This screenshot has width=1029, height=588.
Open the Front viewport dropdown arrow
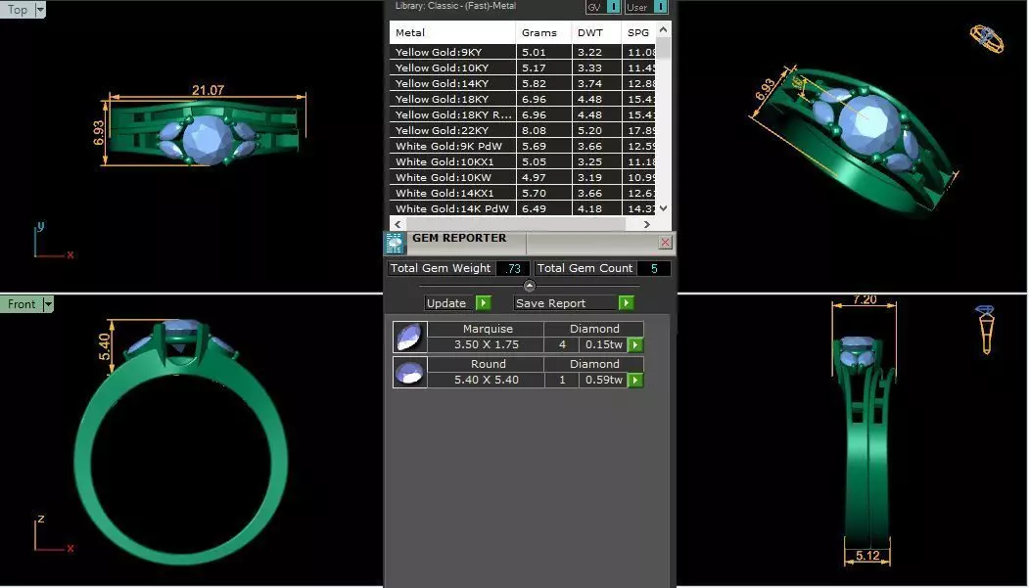tap(48, 304)
